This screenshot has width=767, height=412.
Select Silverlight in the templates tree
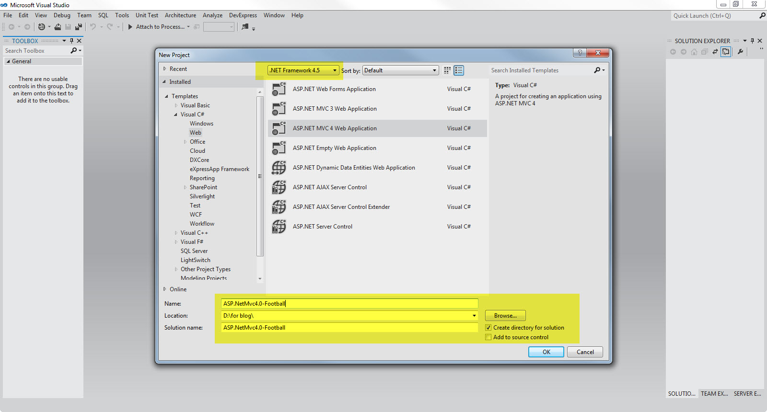(x=202, y=196)
